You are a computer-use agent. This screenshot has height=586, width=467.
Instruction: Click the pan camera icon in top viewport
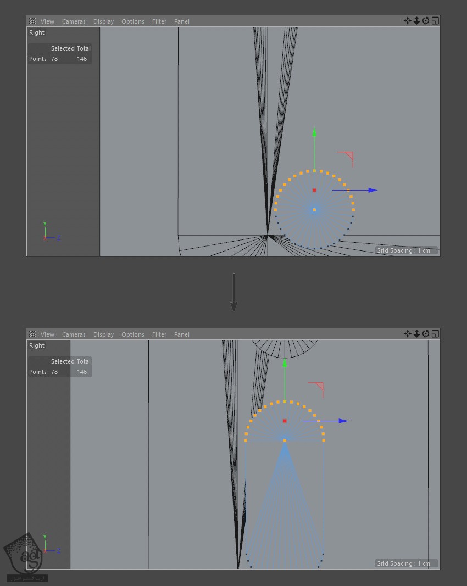407,21
